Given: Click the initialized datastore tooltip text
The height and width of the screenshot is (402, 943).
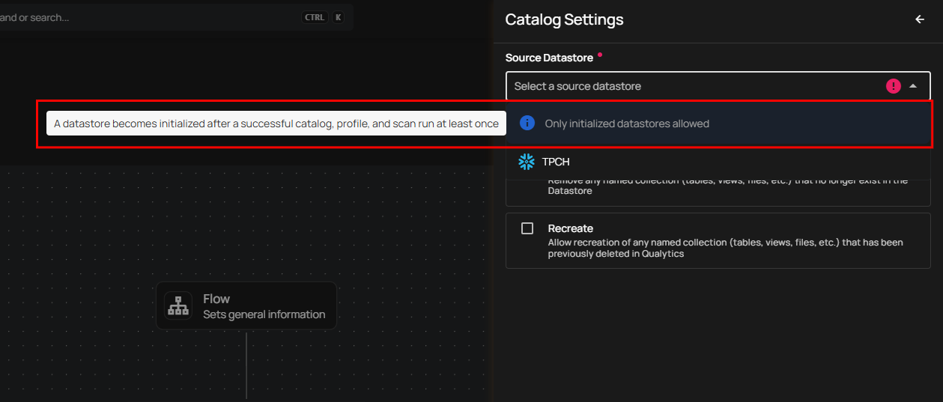Looking at the screenshot, I should point(276,124).
